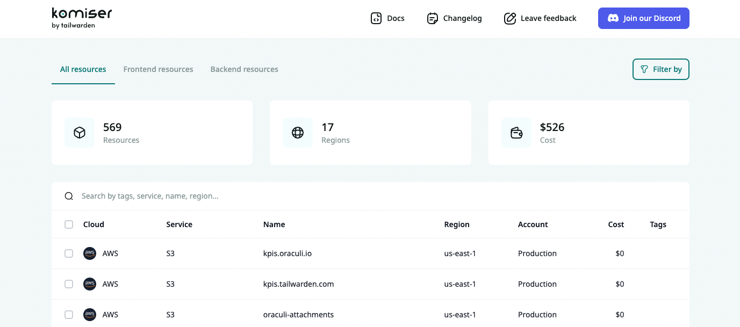This screenshot has width=740, height=327.
Task: Select the kpis.tailwarden.com row checkbox
Action: pos(69,284)
